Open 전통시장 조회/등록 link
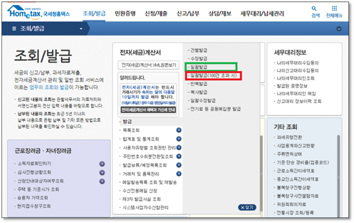 pos(295,213)
